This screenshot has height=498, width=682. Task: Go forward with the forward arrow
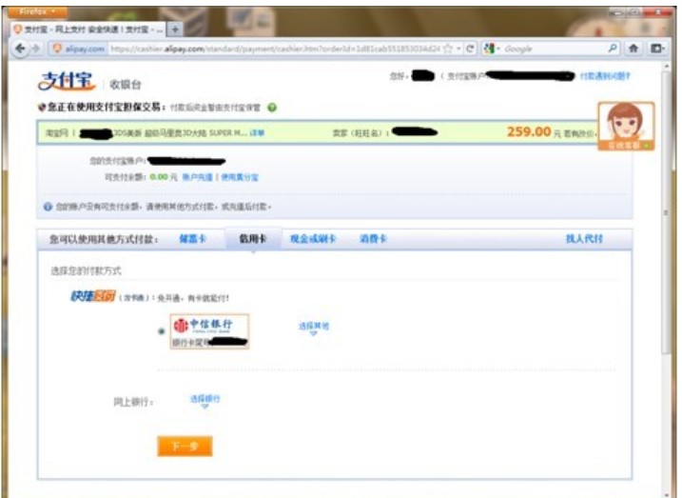pos(36,49)
